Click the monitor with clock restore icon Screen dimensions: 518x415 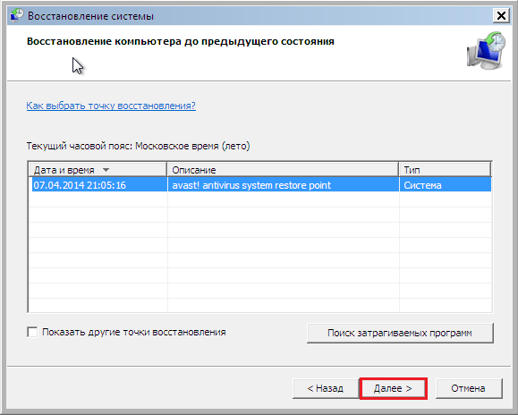point(486,50)
